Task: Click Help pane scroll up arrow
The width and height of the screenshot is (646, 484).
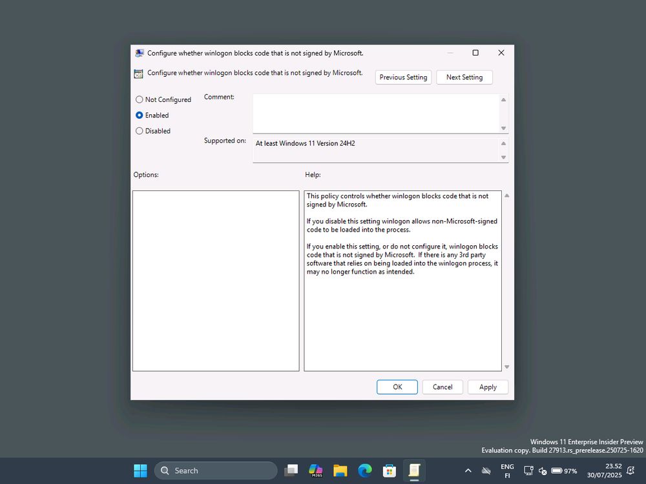Action: coord(506,196)
